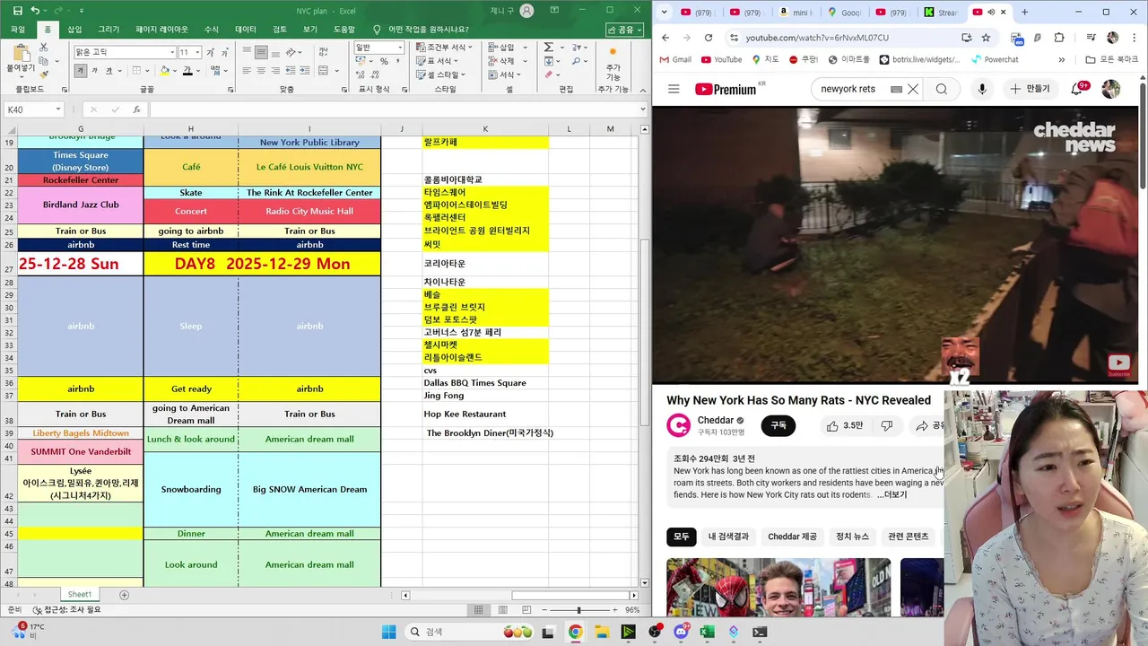Image resolution: width=1148 pixels, height=646 pixels.
Task: Expand the Name Box dropdown K40
Action: tap(57, 109)
